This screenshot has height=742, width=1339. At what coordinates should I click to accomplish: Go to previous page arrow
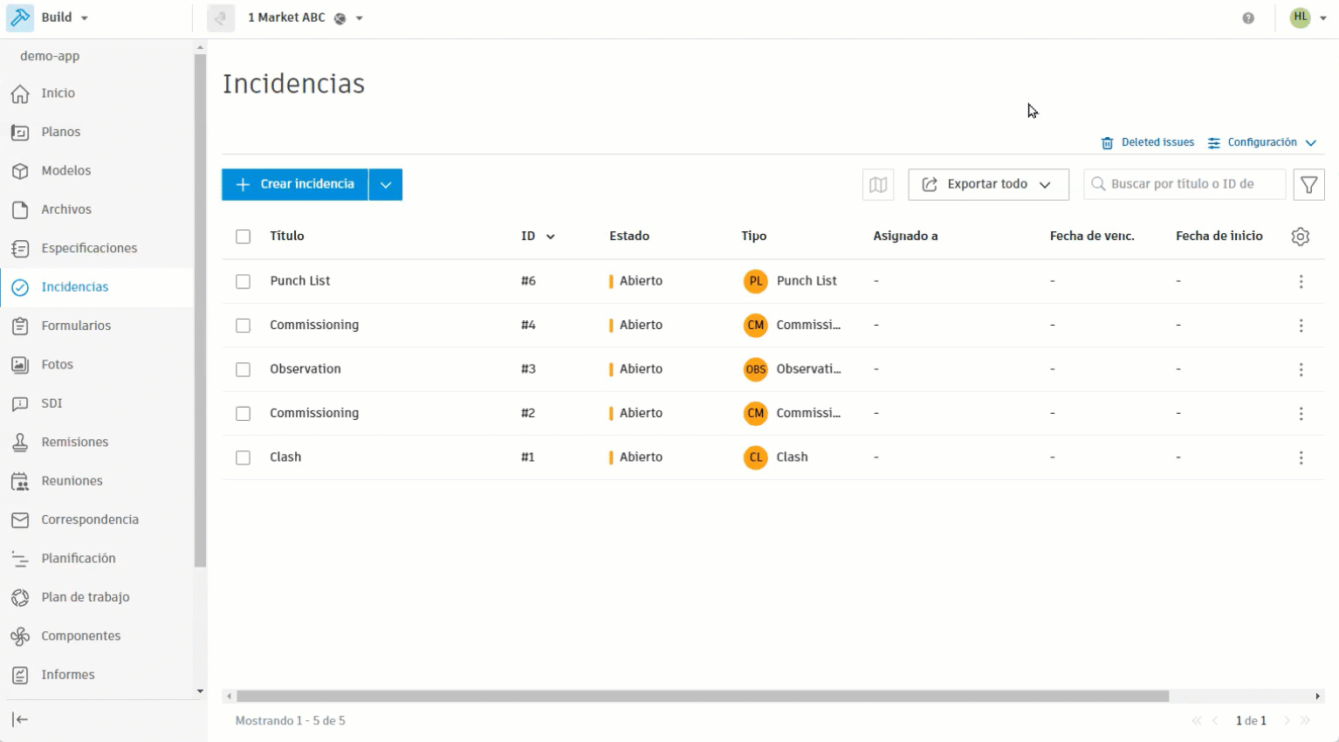point(1215,721)
